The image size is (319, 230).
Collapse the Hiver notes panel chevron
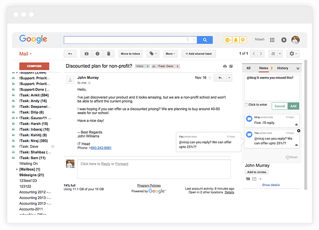point(298,68)
